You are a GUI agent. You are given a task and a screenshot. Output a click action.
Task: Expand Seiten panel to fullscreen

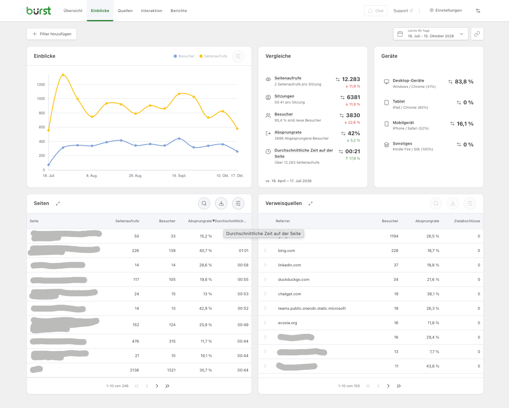(x=58, y=203)
